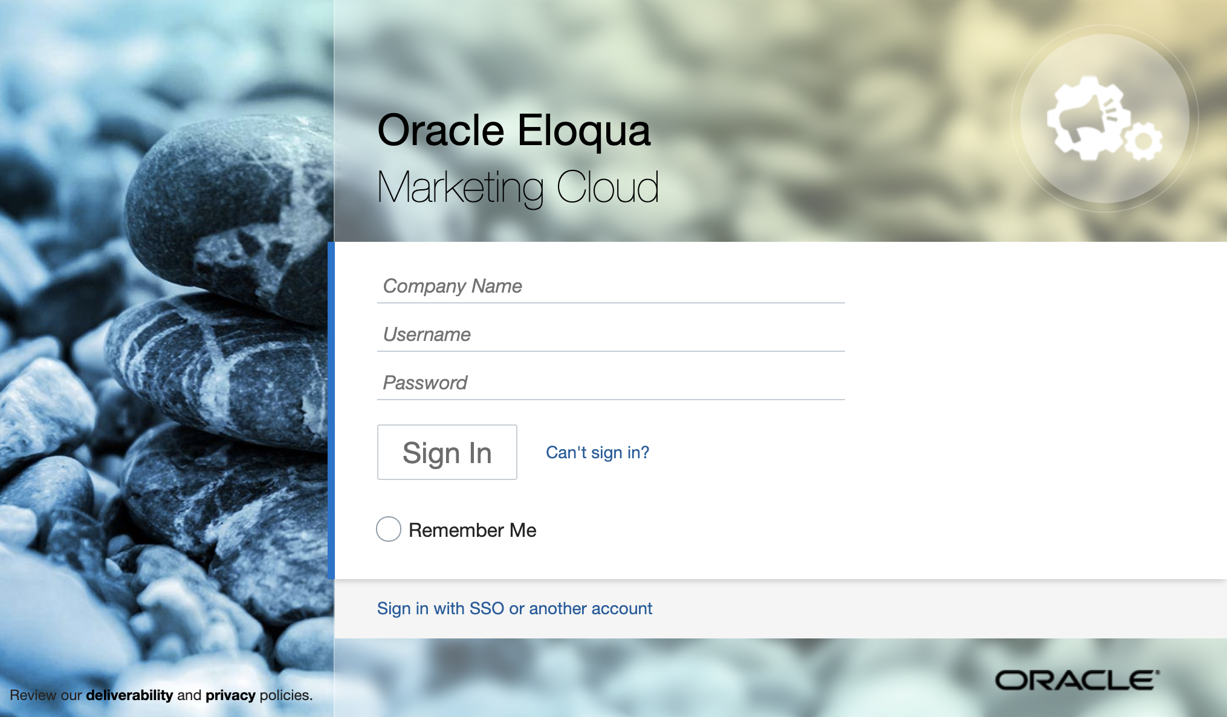Open the privacy policy link

pyautogui.click(x=230, y=695)
